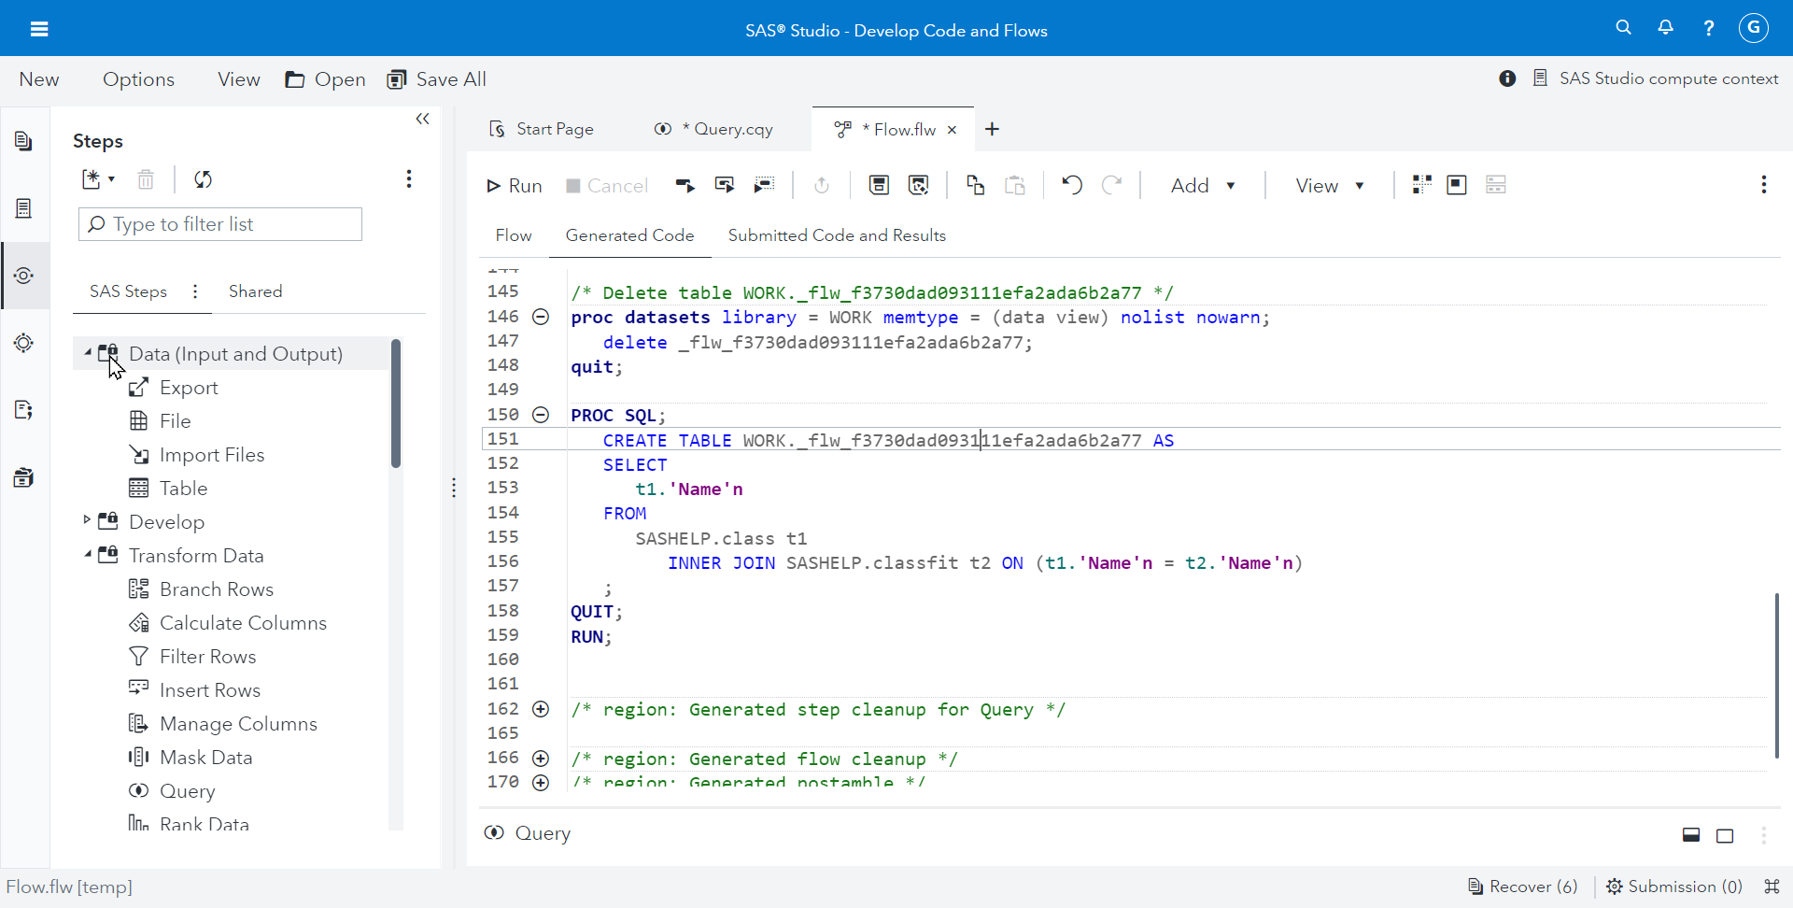This screenshot has width=1793, height=908.
Task: Refresh the steps list using the refresh icon
Action: point(203,179)
